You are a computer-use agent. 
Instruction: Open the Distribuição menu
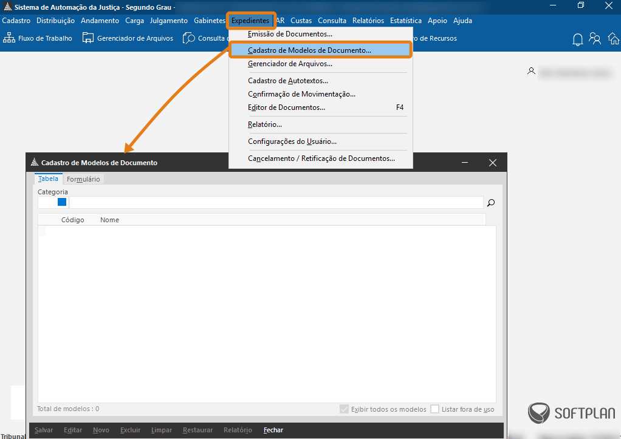pyautogui.click(x=55, y=21)
